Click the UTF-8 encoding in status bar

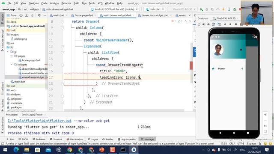pyautogui.click(x=241, y=144)
